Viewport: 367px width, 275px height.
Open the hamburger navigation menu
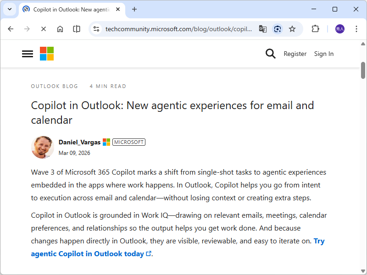click(x=28, y=54)
